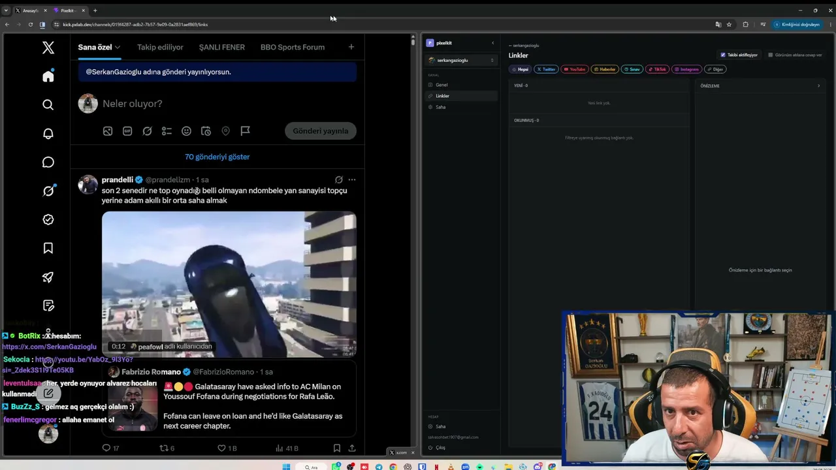Schedule the post with the calendar icon
The width and height of the screenshot is (836, 470).
(206, 131)
